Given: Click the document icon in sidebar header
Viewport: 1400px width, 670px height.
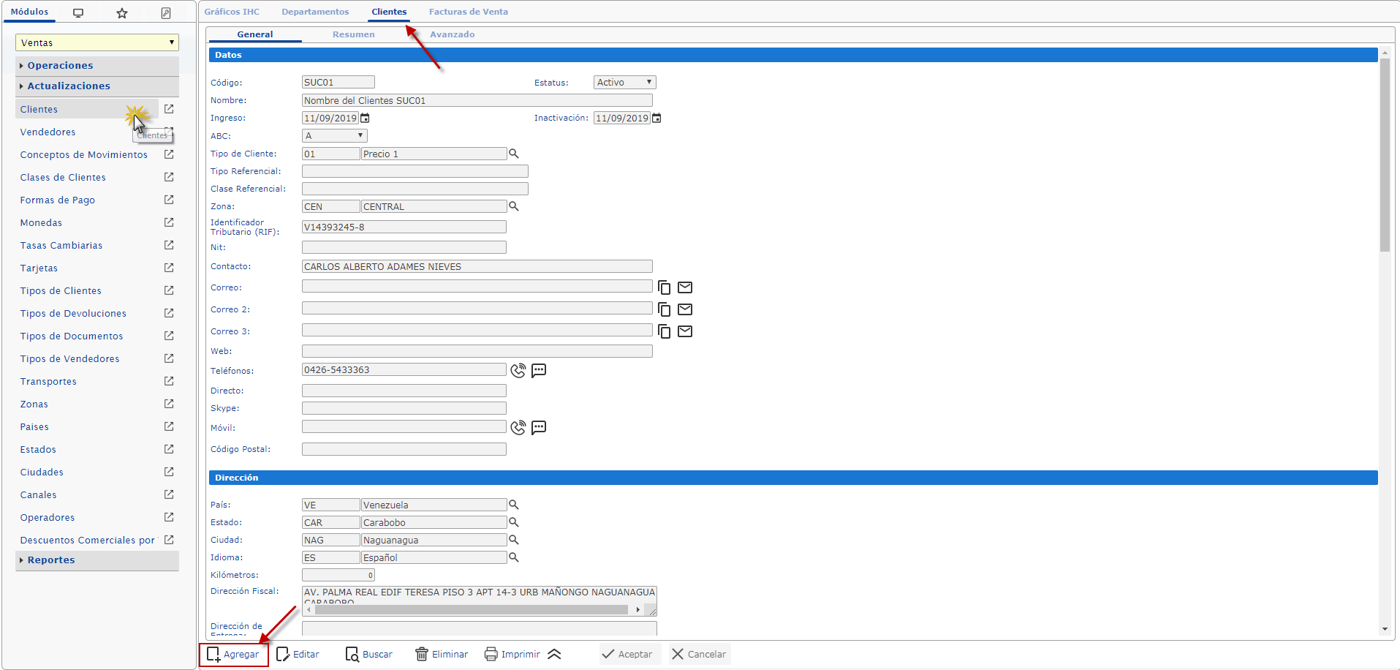Looking at the screenshot, I should coord(166,13).
